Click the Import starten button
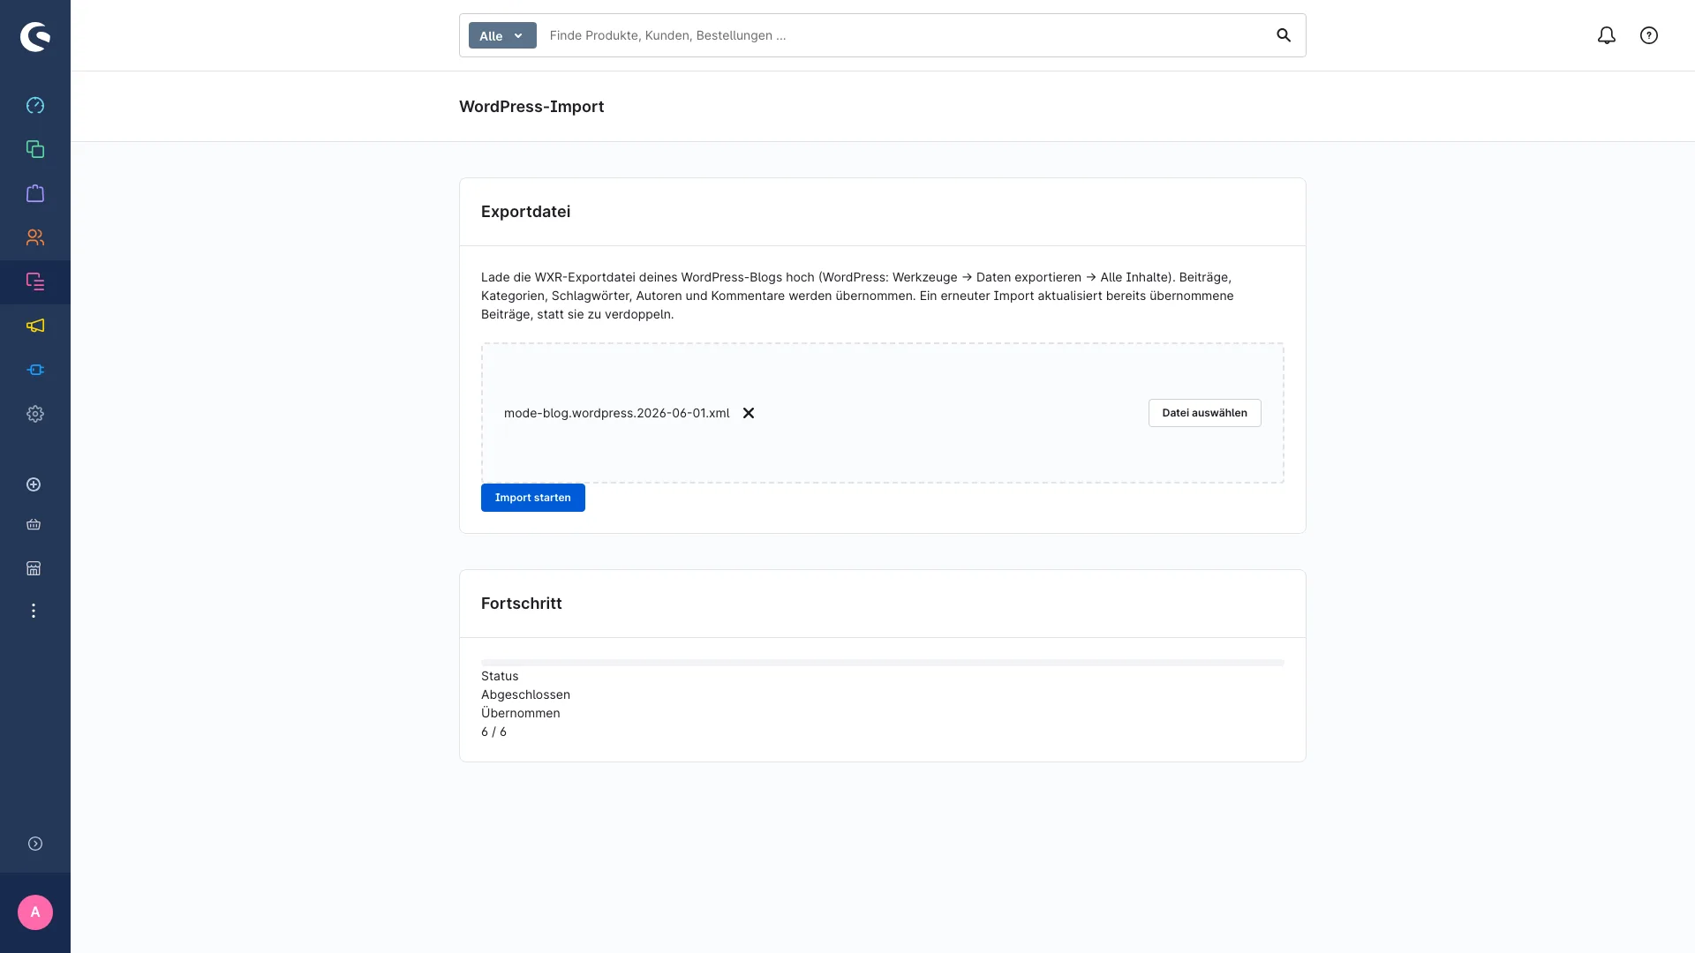Viewport: 1695px width, 953px height. (533, 498)
